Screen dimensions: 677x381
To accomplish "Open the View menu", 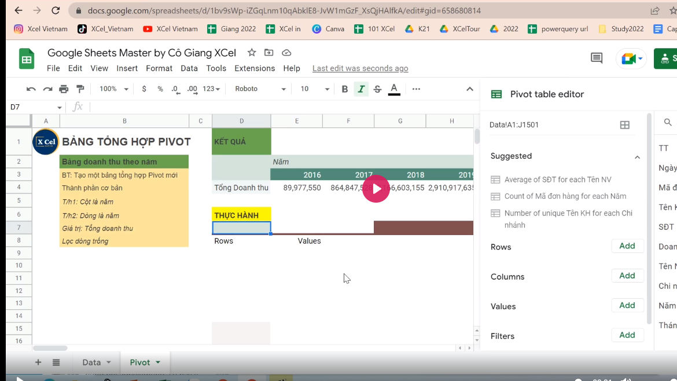I will [x=99, y=68].
